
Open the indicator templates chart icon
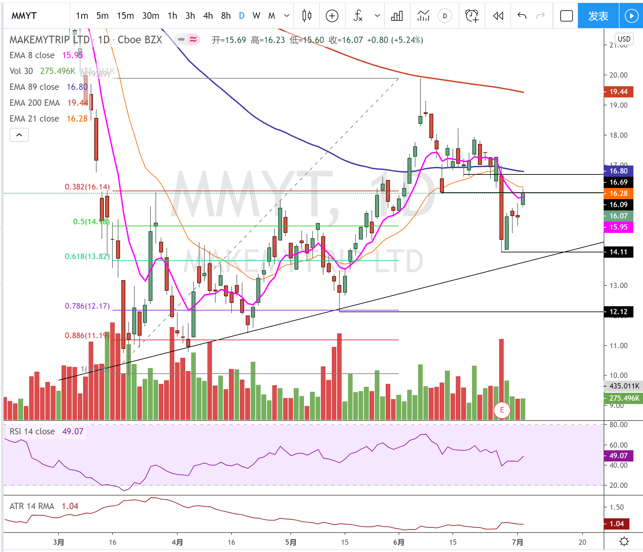(423, 16)
